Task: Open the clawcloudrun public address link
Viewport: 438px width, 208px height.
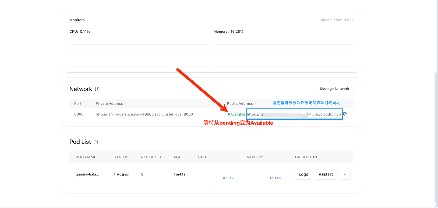Action: click(x=294, y=114)
